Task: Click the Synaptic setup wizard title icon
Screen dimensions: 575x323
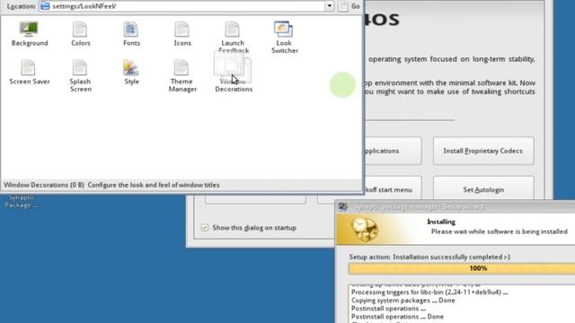Action: [x=343, y=206]
